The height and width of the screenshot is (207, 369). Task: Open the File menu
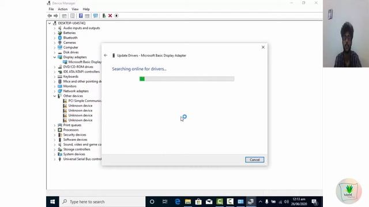51,9
